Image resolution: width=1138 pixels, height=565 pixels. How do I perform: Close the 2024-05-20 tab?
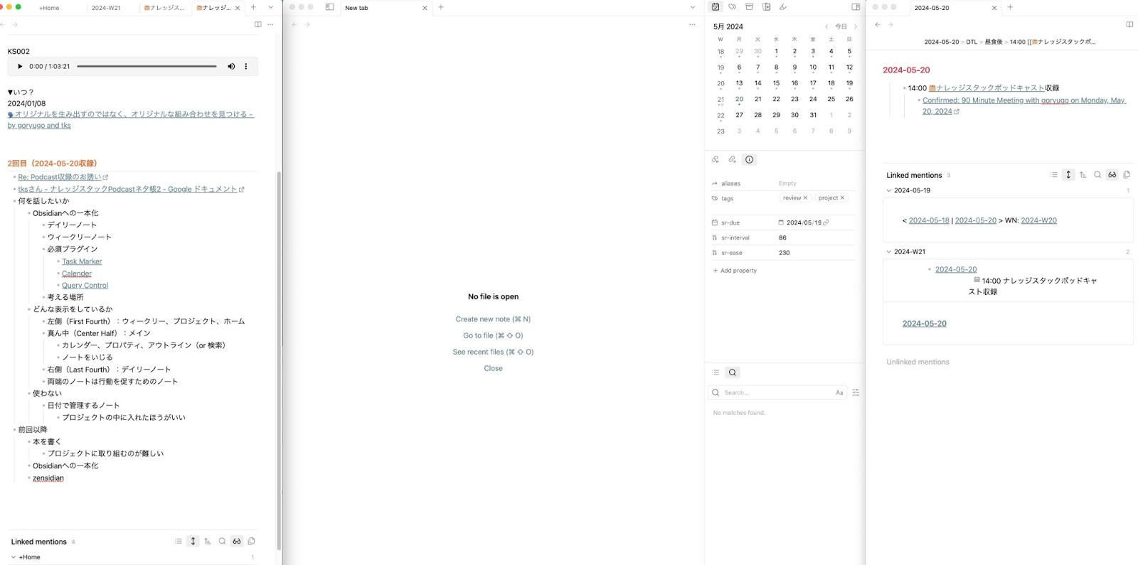pyautogui.click(x=994, y=8)
